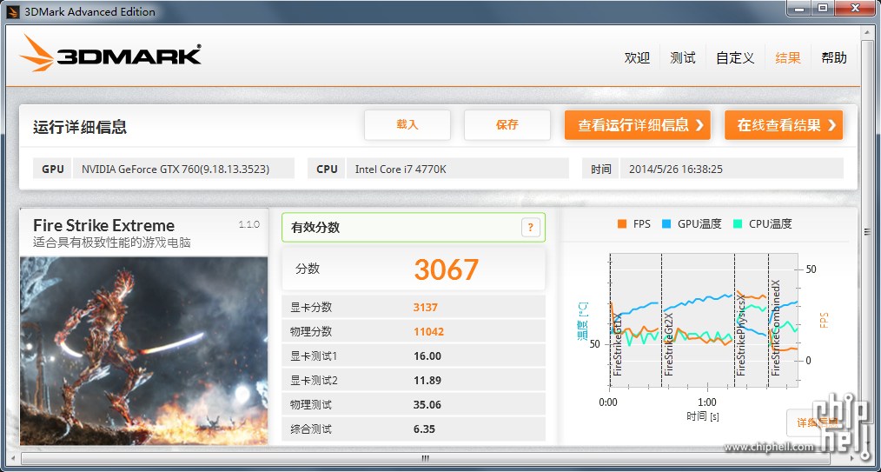The image size is (881, 472).
Task: Click the FireStrikeCombinedX chart marker
Action: tap(775, 329)
